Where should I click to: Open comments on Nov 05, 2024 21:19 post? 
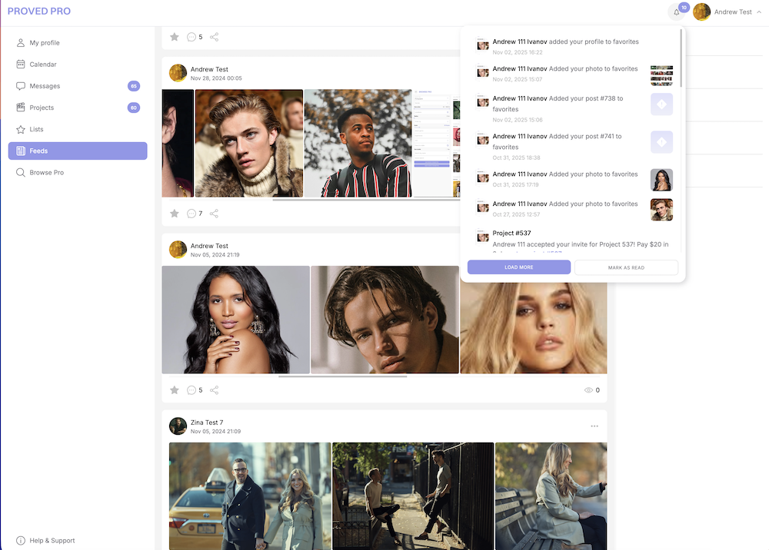(191, 390)
